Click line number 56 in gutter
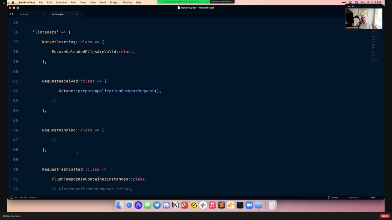392x220 pixels. tap(16, 32)
